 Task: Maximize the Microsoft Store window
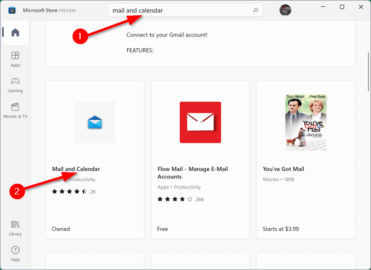[x=342, y=7]
